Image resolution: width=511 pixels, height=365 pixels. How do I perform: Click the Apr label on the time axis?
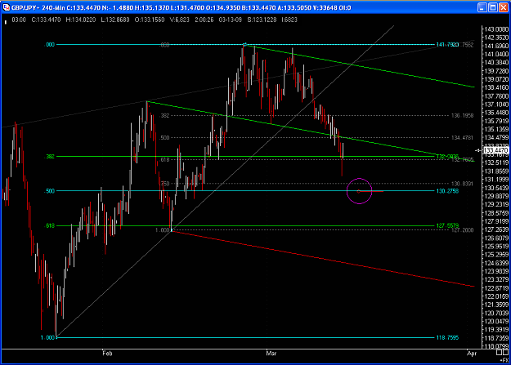[x=472, y=354]
